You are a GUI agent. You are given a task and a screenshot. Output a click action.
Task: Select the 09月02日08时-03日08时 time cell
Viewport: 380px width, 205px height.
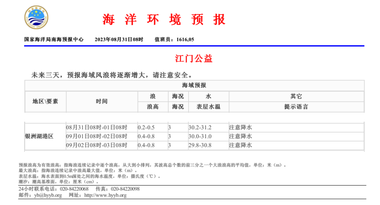tap(97, 145)
